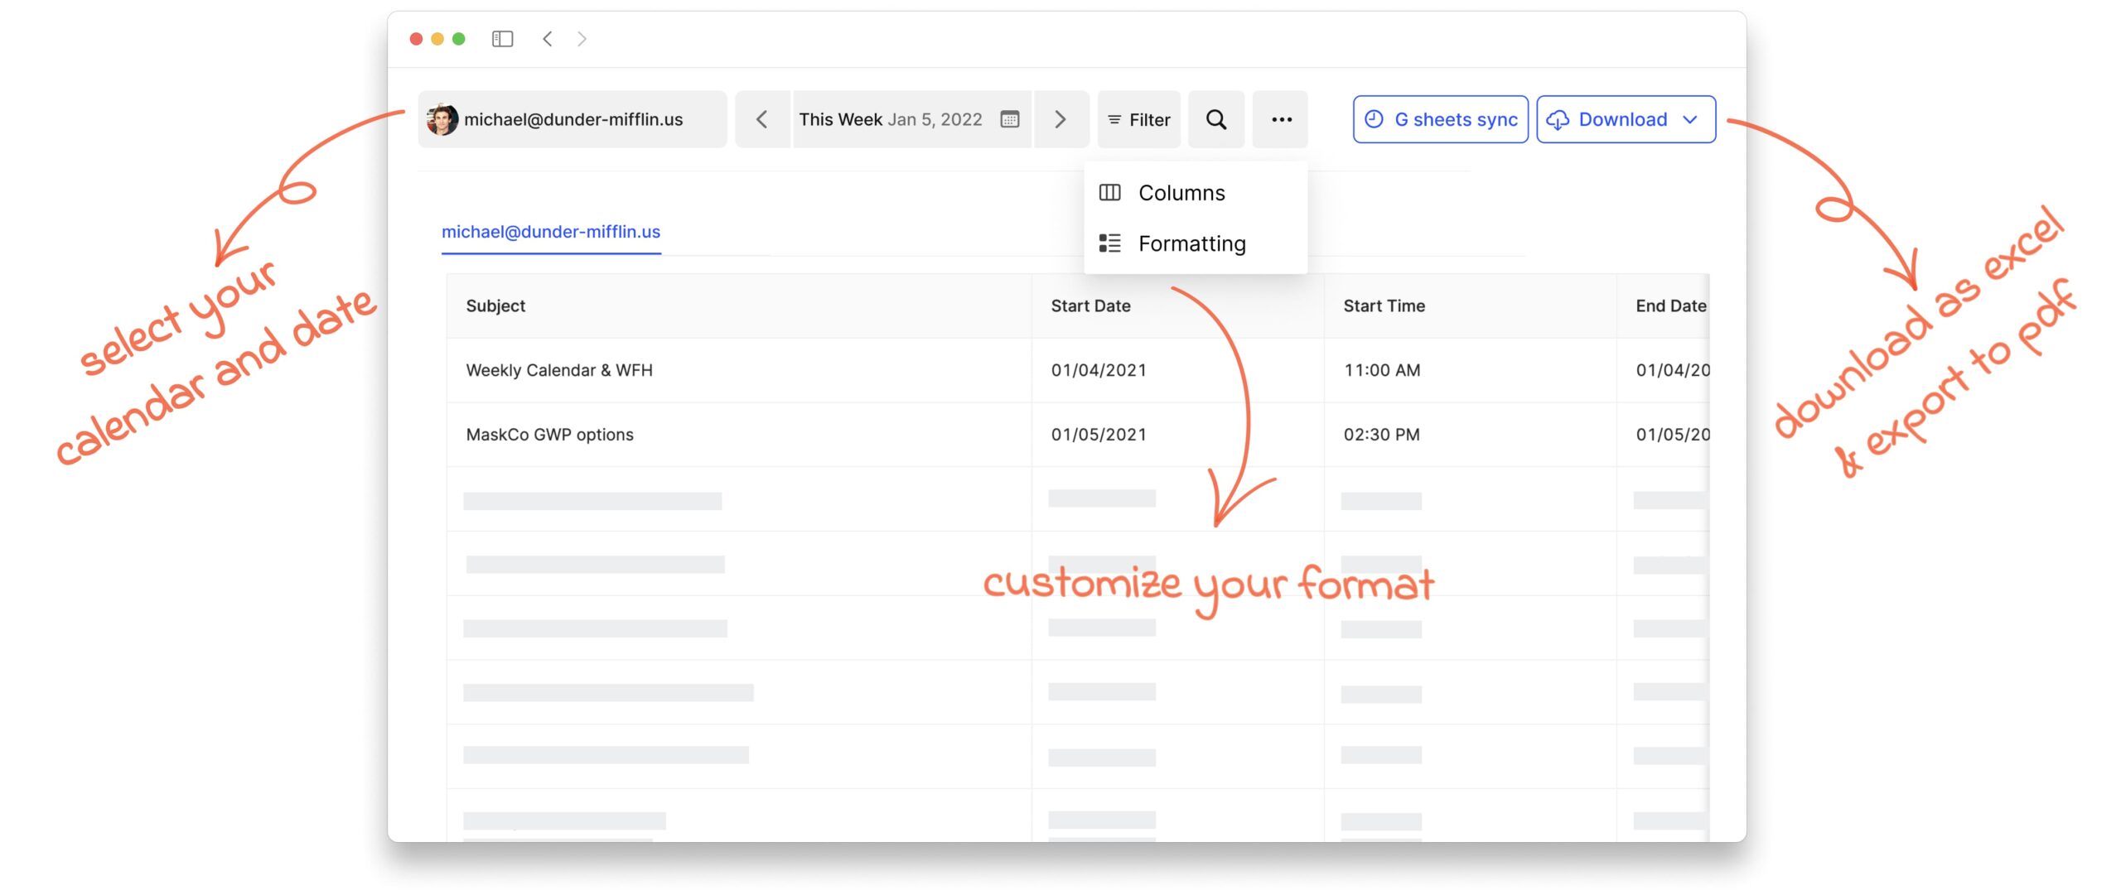Click the Columns menu icon
Image resolution: width=2121 pixels, height=895 pixels.
1109,193
